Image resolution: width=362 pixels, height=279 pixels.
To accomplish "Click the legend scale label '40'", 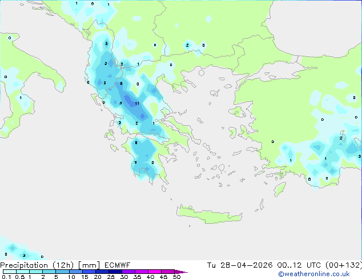I will [150, 277].
